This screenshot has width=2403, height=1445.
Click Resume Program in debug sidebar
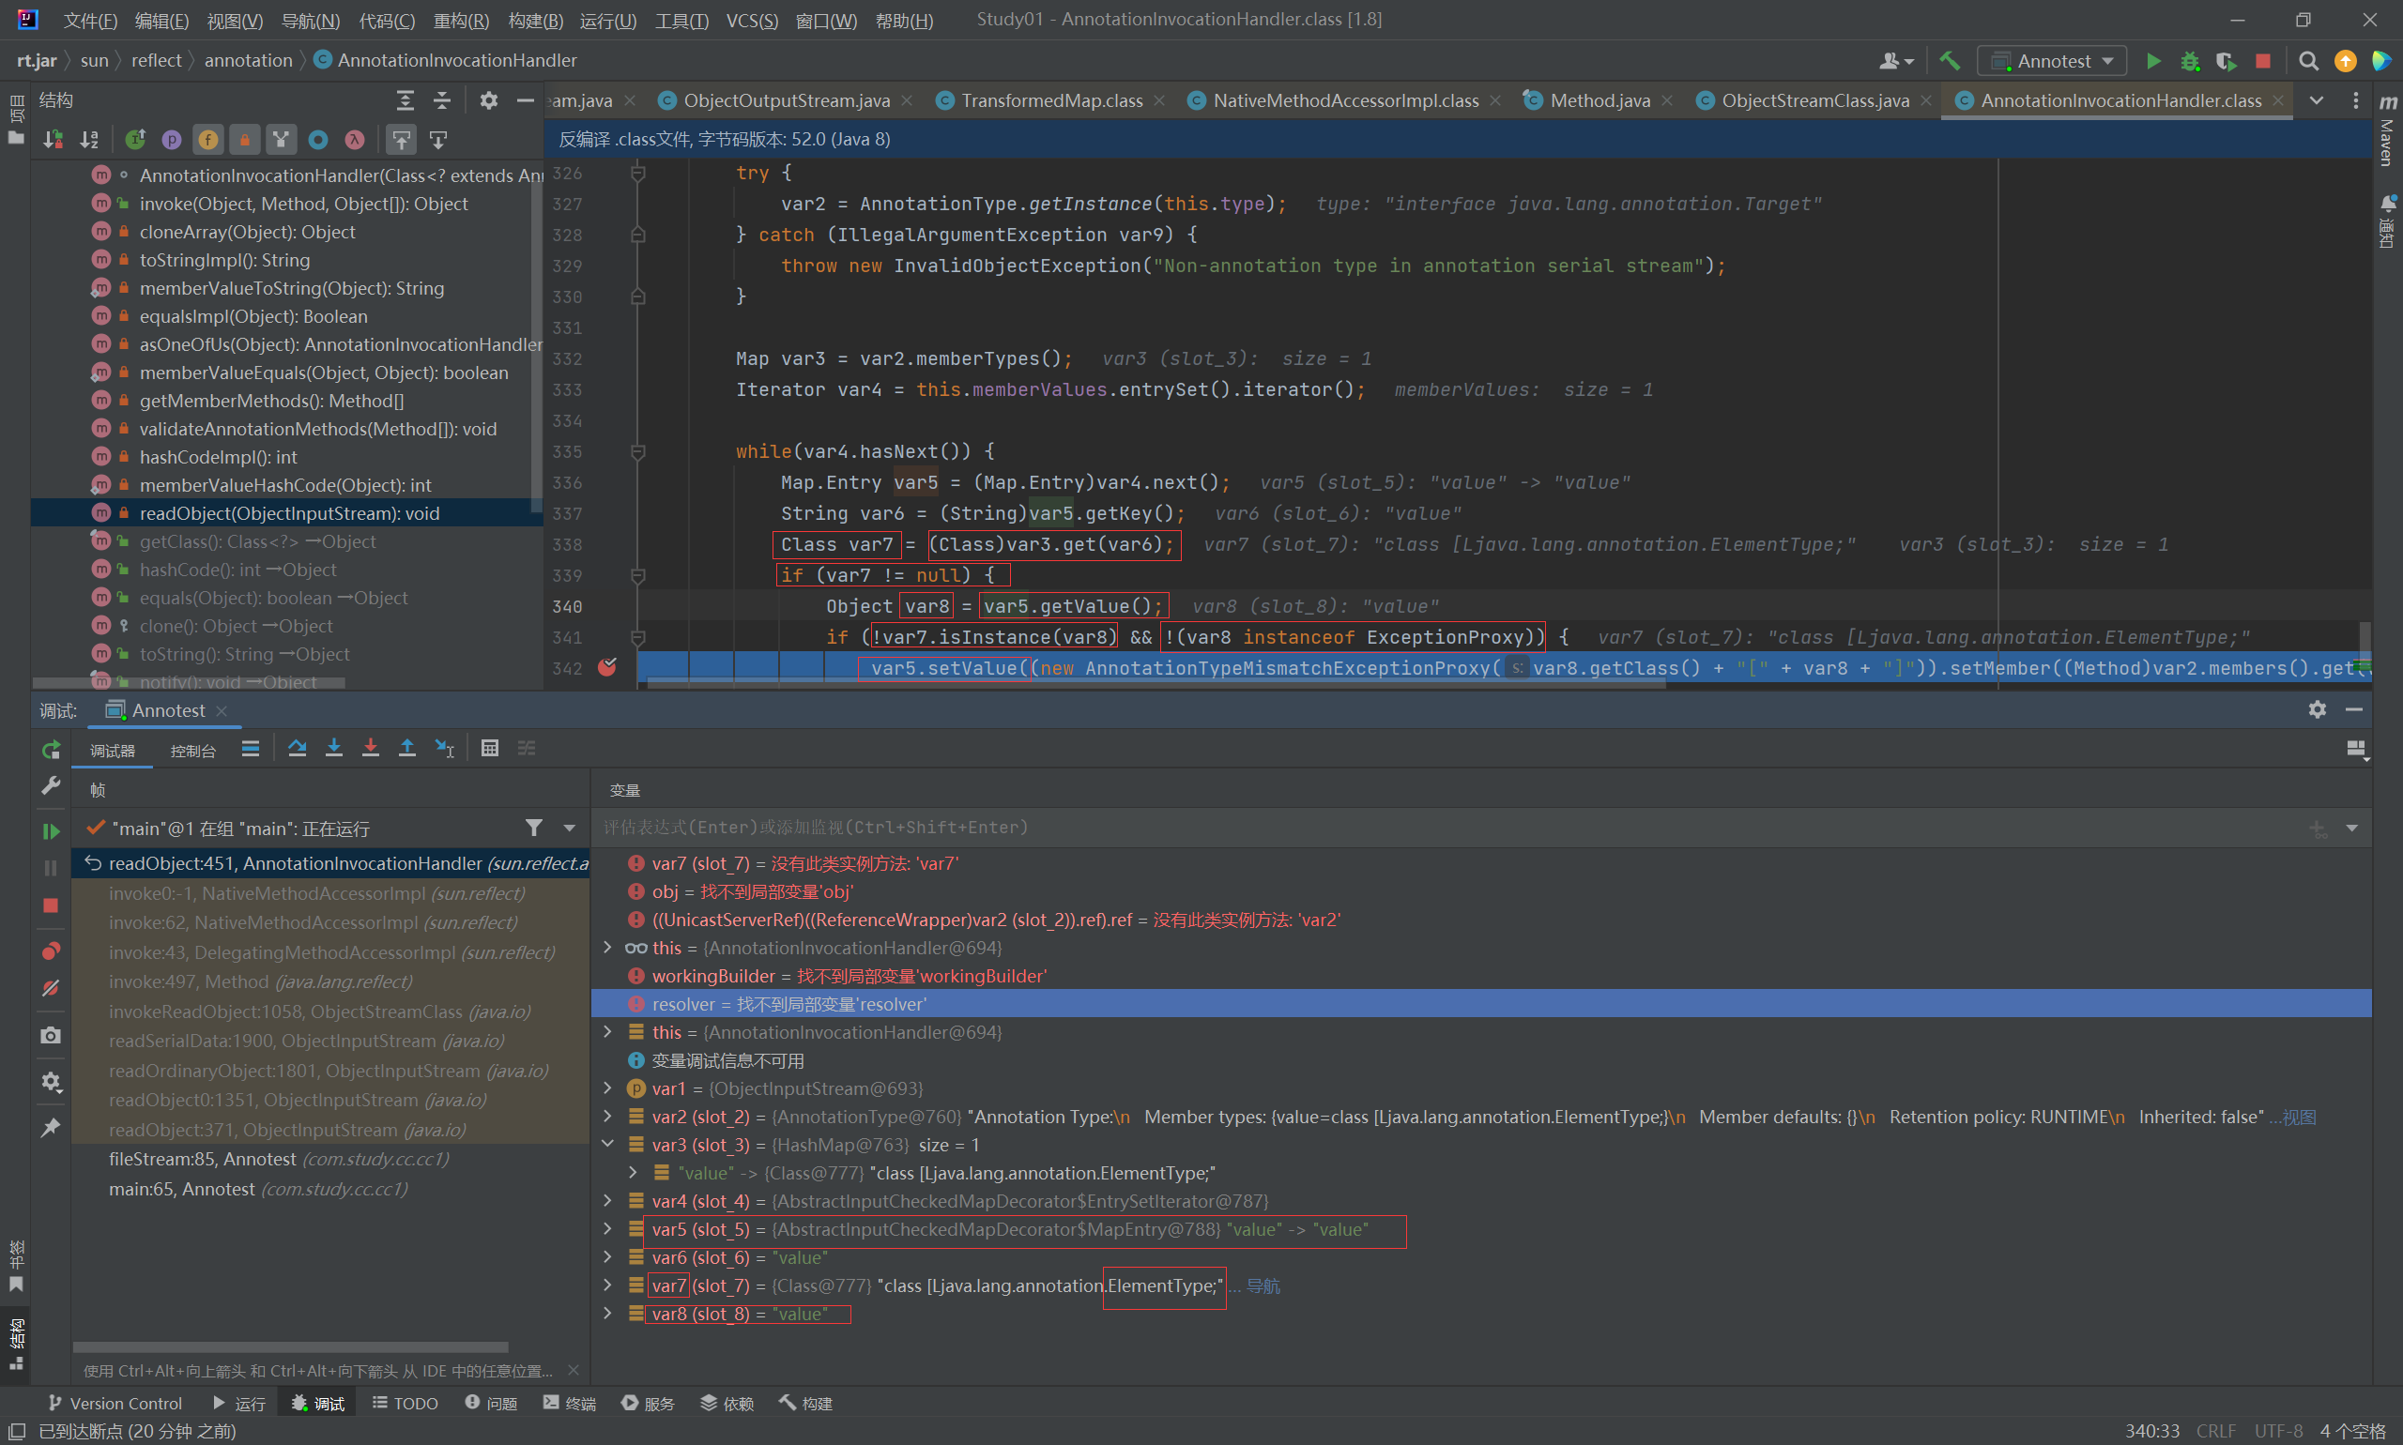click(x=51, y=830)
